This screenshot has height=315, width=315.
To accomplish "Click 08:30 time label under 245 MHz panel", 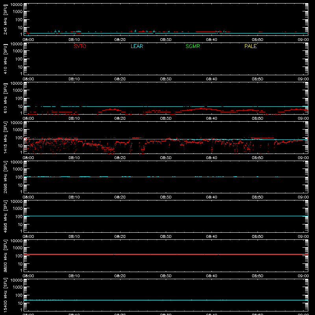I will [166, 40].
